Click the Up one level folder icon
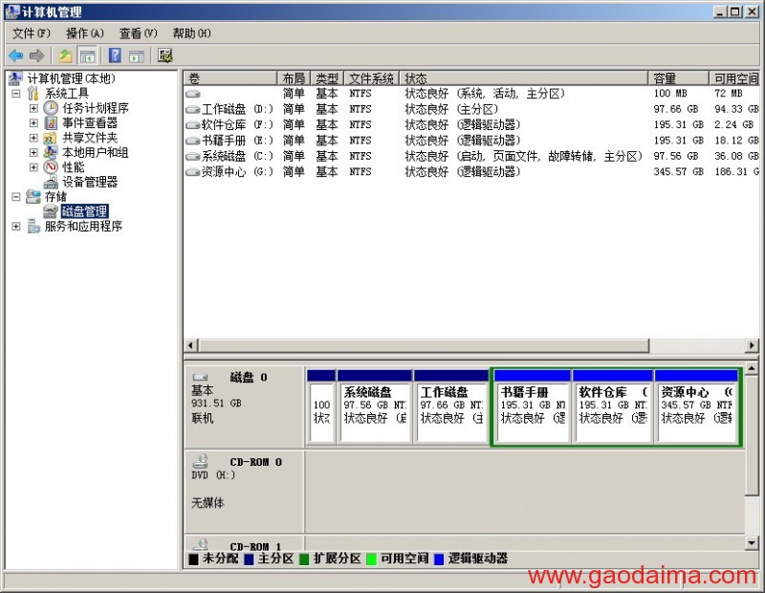This screenshot has width=765, height=593. click(65, 55)
